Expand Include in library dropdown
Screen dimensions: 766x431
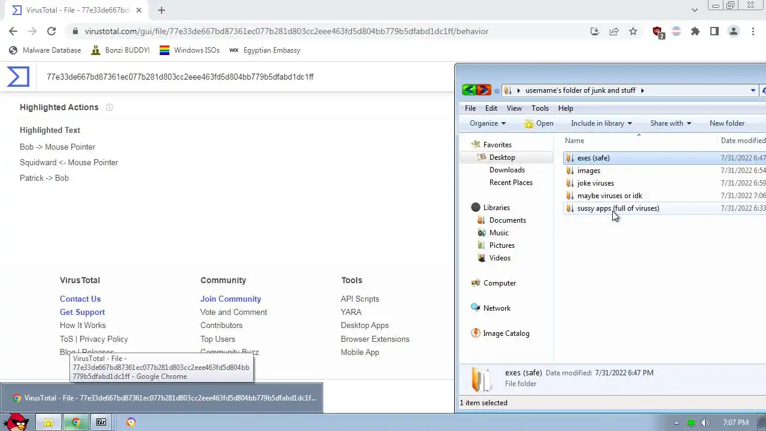(x=601, y=123)
